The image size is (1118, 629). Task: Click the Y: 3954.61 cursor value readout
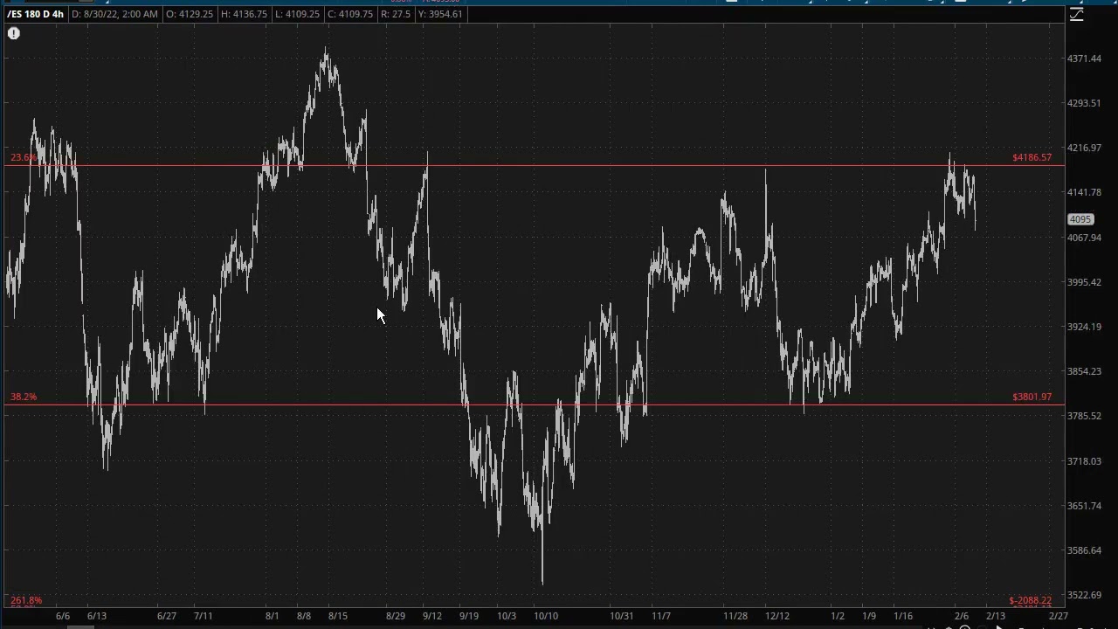[439, 14]
